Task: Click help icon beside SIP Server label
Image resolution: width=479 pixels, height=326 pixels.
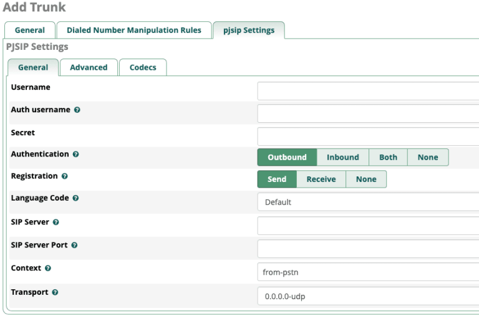Action: click(56, 222)
